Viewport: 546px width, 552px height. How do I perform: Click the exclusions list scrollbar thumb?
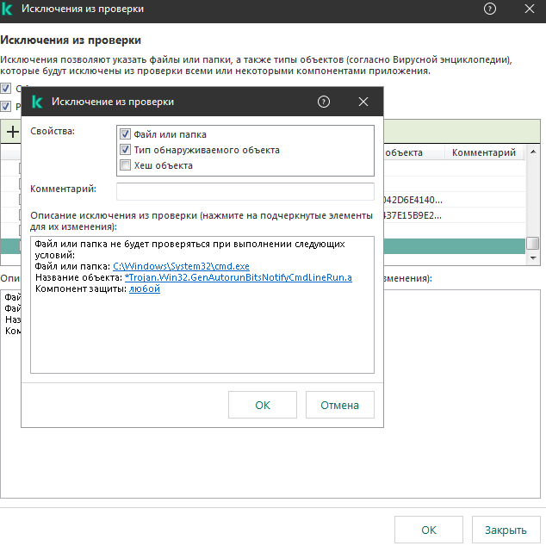coord(533,243)
